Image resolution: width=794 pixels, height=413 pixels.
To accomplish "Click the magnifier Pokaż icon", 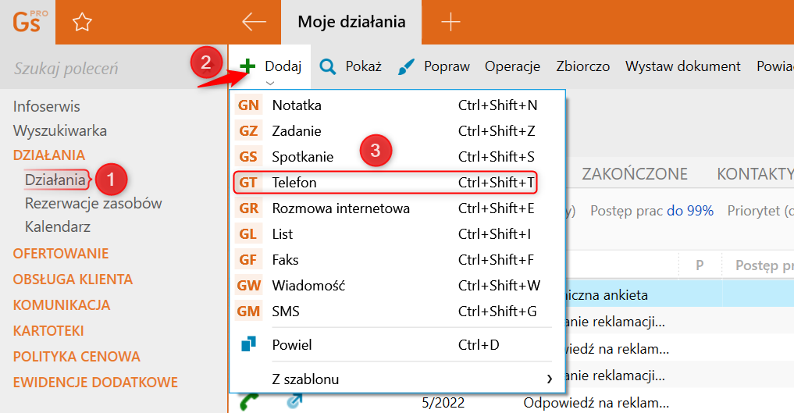I will tap(328, 66).
